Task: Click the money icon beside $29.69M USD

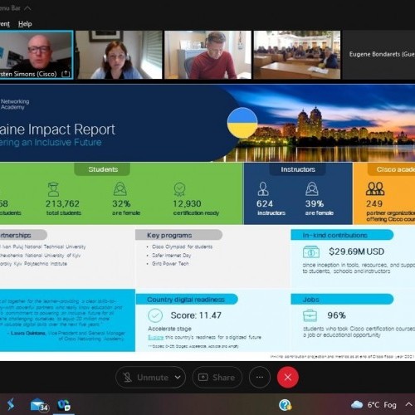Action: pos(311,252)
